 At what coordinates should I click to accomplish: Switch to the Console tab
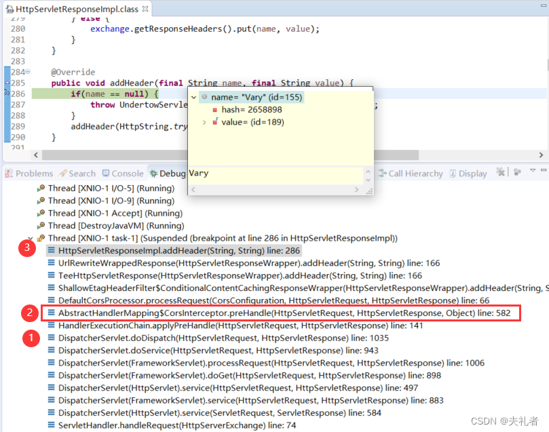123,174
